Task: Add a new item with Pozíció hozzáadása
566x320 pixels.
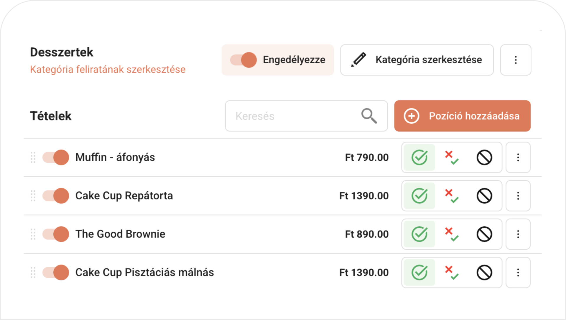Action: coord(462,116)
